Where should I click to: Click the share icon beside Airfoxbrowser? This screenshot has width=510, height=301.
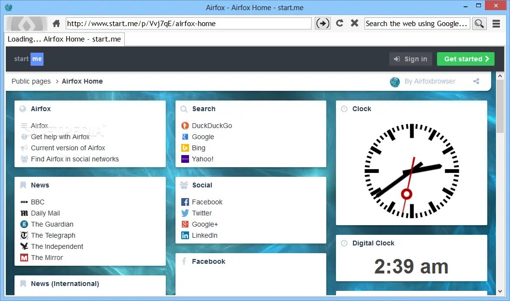[476, 81]
